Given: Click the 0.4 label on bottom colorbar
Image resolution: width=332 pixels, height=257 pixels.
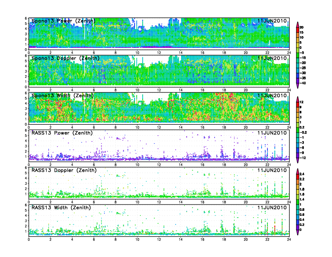Looking at the screenshot, I should tap(302, 220).
